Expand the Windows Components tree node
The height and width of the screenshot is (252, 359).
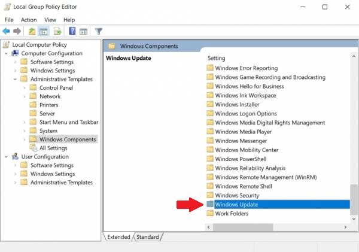point(25,139)
